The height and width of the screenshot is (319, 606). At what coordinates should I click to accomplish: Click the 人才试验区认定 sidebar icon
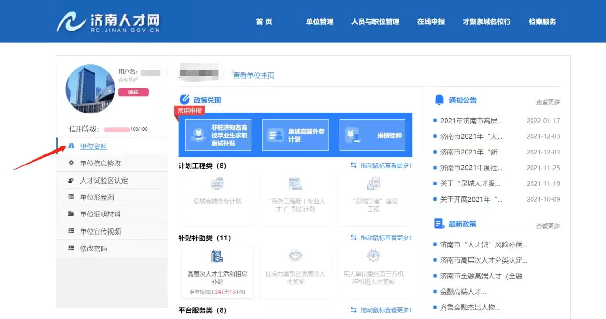pyautogui.click(x=71, y=180)
